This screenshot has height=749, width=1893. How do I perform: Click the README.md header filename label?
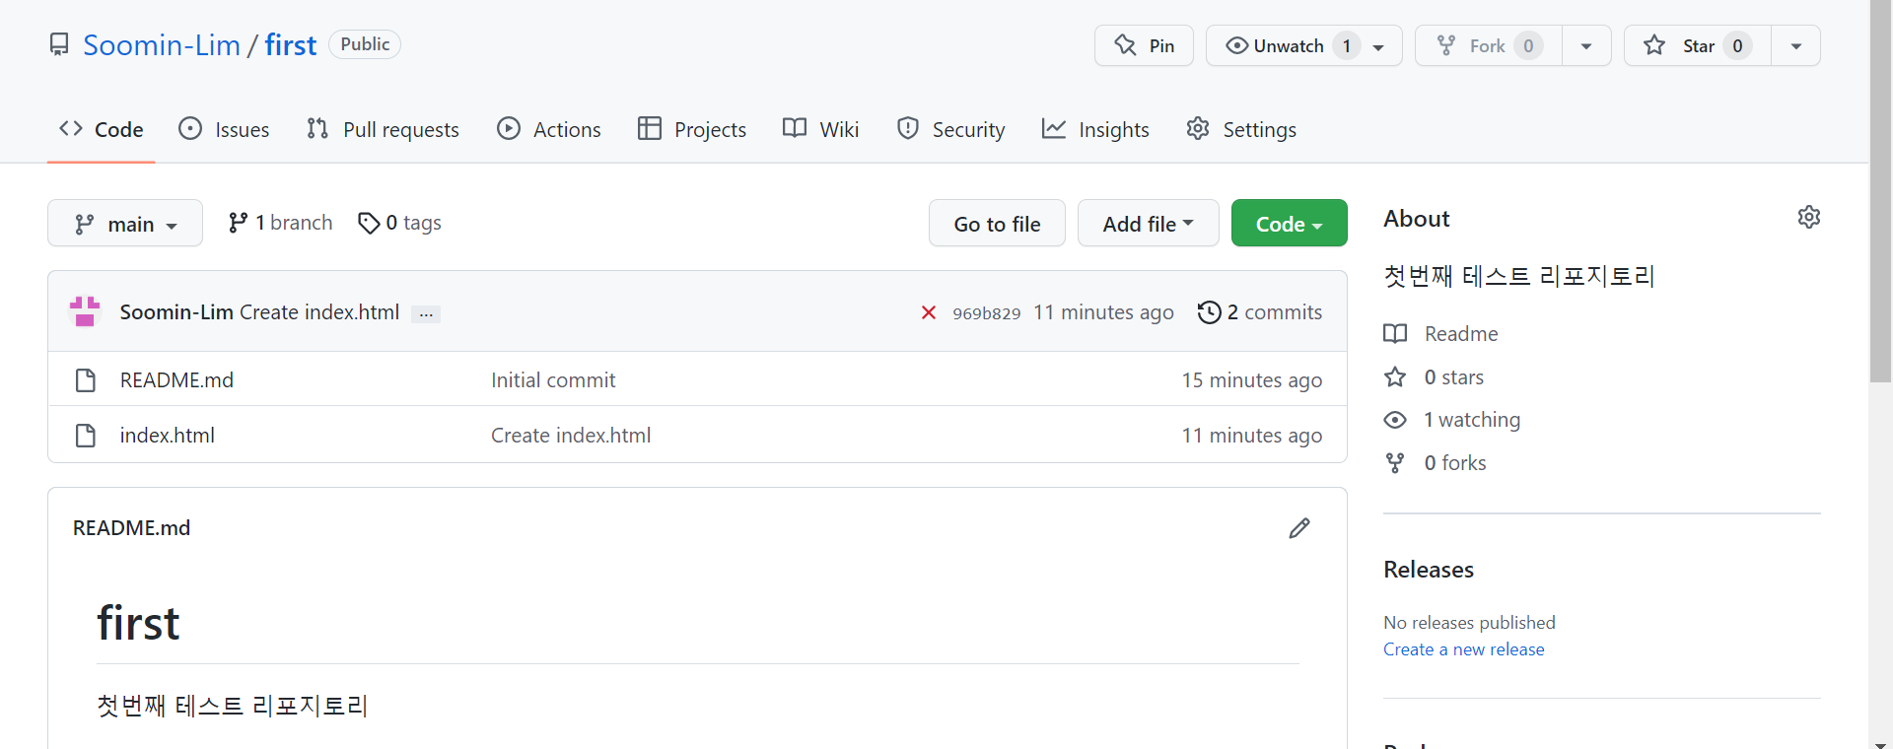point(132,528)
